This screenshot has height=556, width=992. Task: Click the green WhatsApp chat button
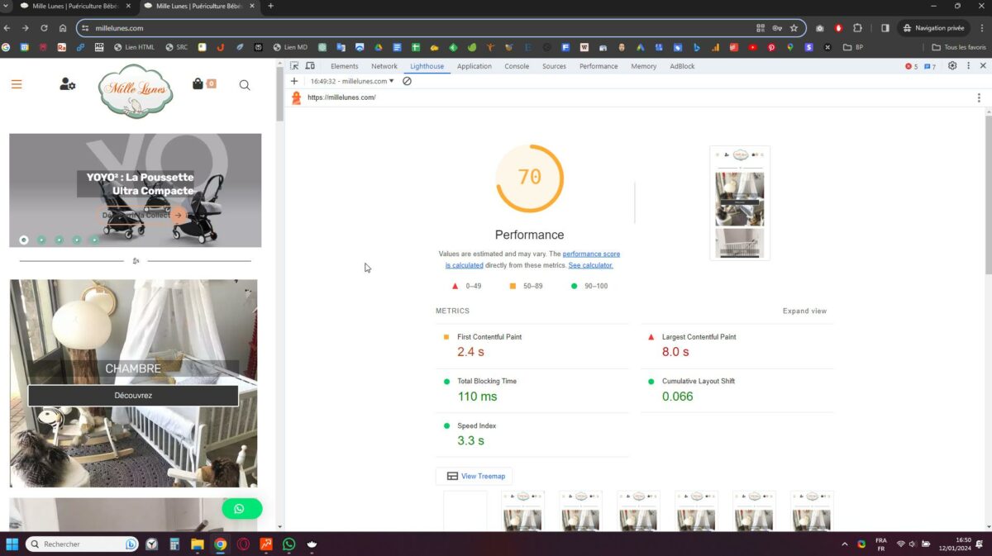click(x=241, y=509)
